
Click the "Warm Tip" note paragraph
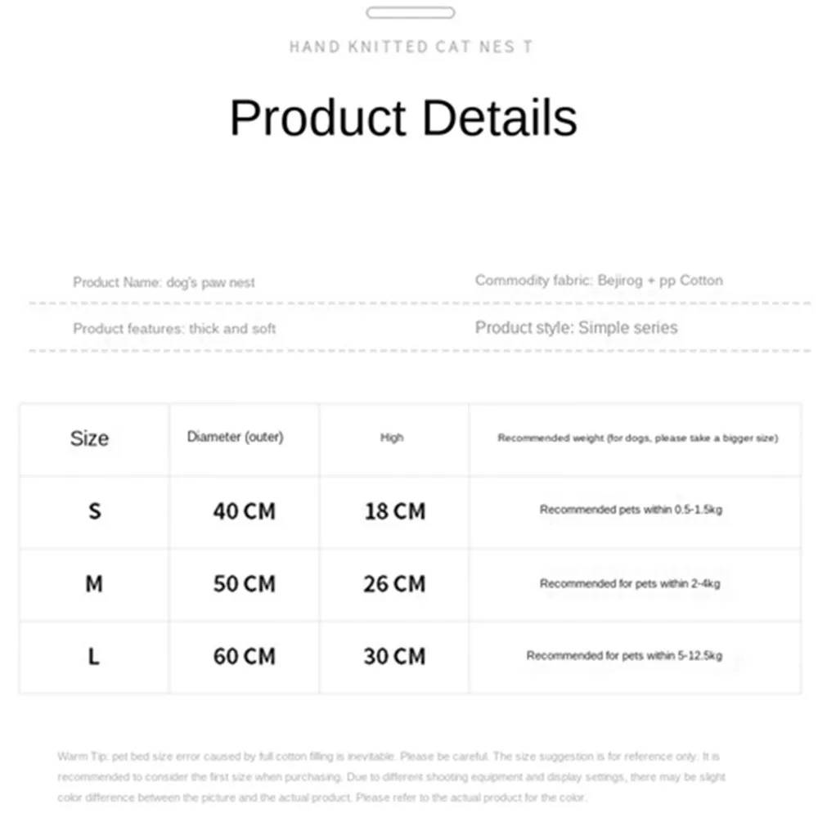click(391, 777)
